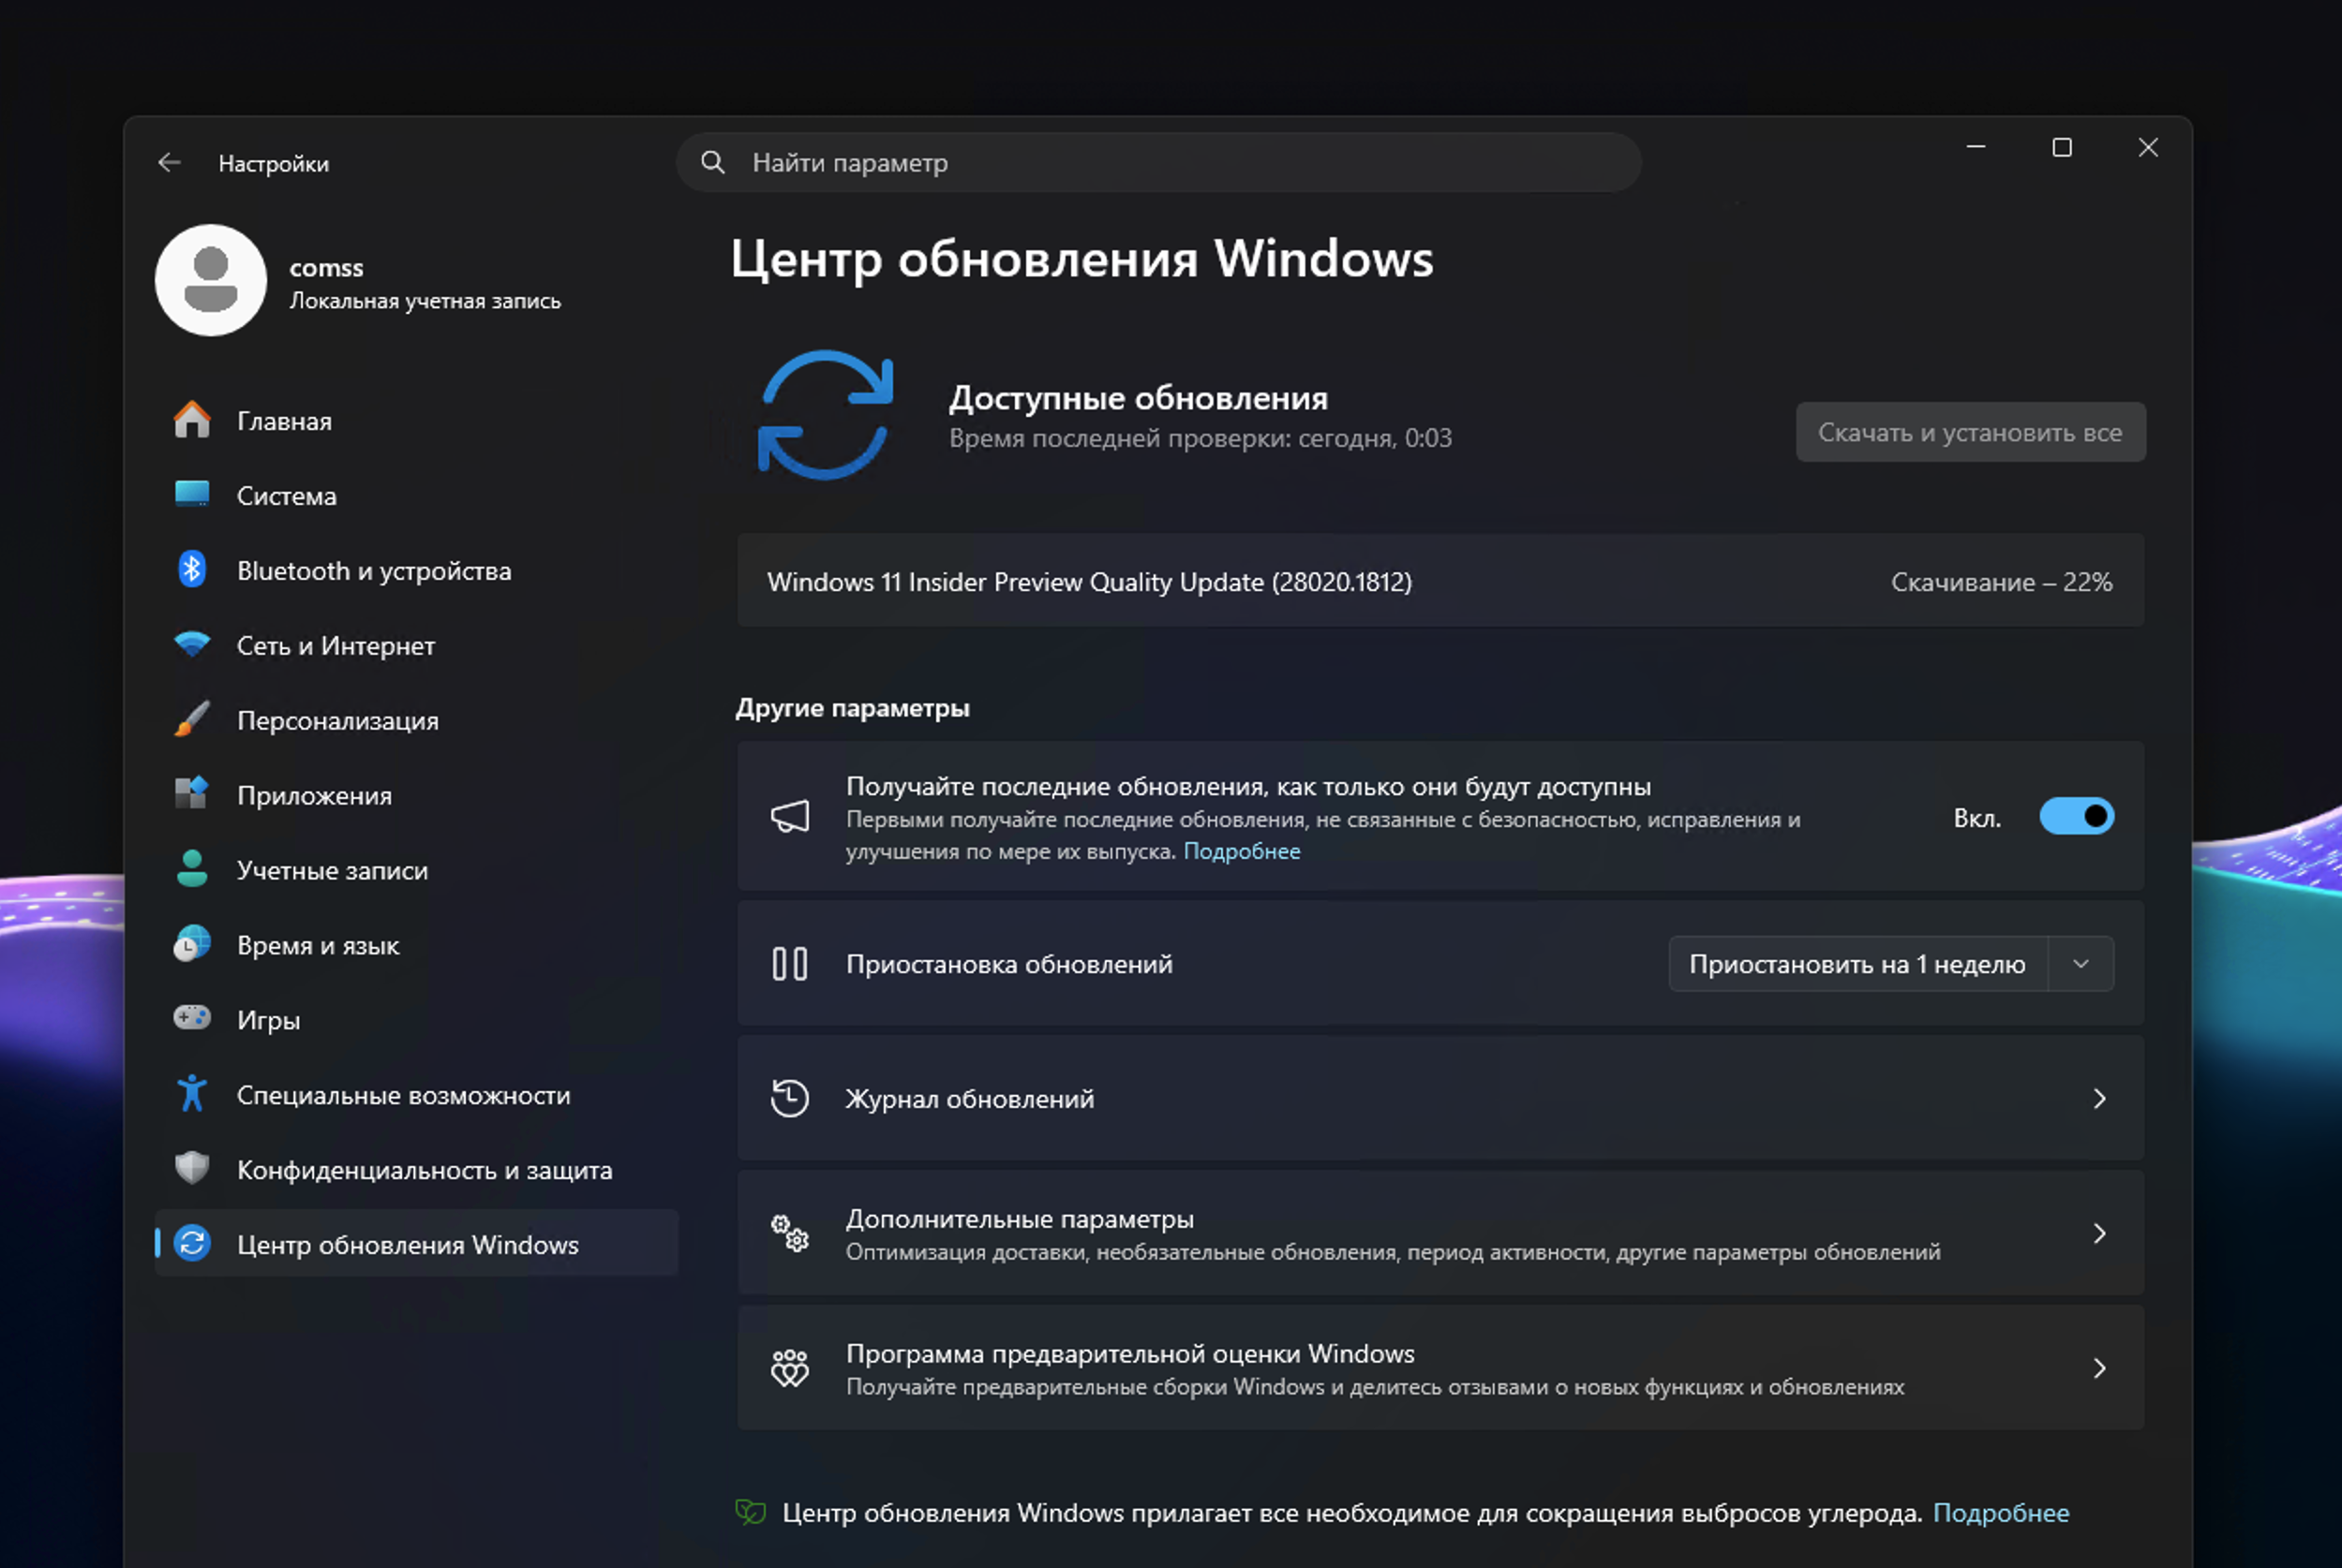Click the Time and language clock icon
This screenshot has height=1568, width=2342.
[193, 944]
